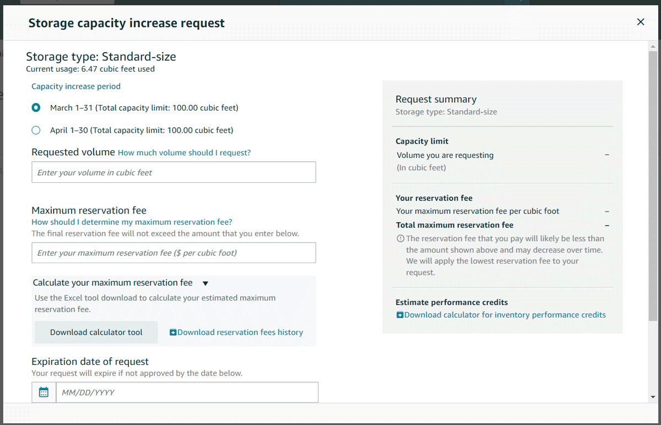
Task: Open the Capacity increase period link
Action: 75,86
